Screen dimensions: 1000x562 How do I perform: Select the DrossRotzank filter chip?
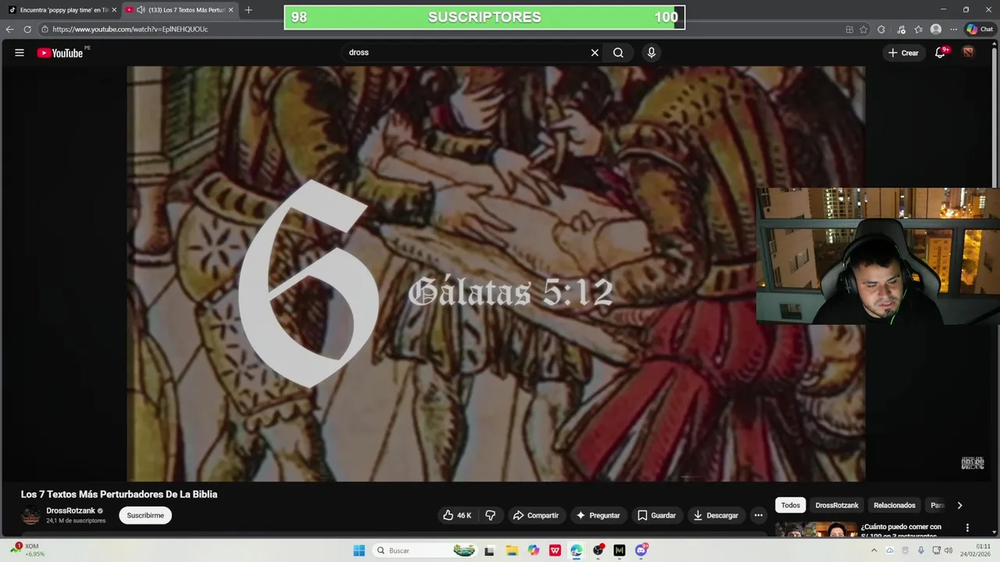[837, 505]
